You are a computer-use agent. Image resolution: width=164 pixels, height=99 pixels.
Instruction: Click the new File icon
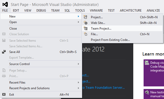[x=85, y=34]
